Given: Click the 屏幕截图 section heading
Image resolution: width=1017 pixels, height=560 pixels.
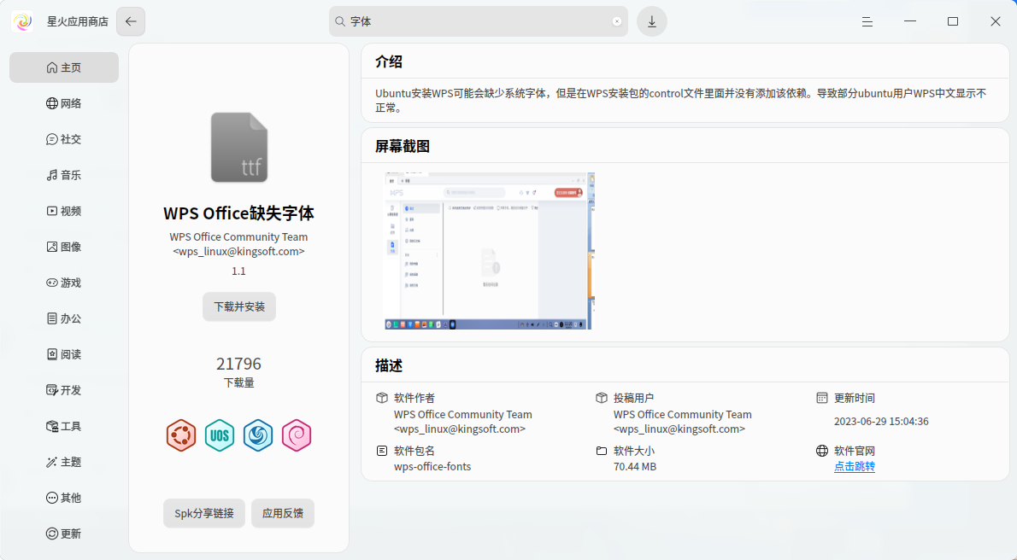Looking at the screenshot, I should [x=403, y=147].
